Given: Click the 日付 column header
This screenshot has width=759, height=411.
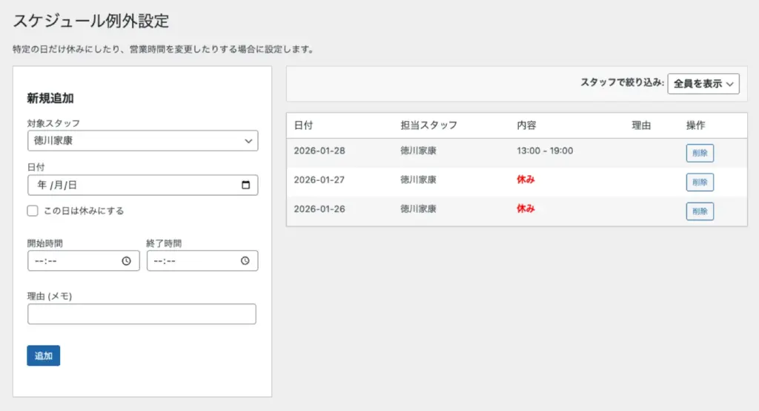Looking at the screenshot, I should 303,125.
